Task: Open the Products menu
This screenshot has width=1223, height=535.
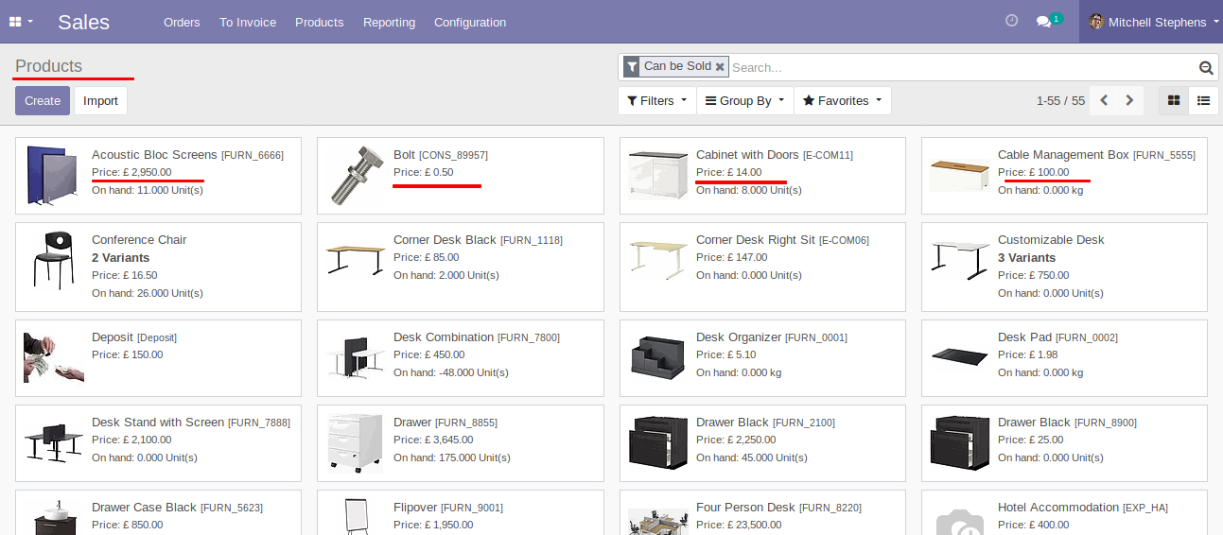Action: [x=320, y=22]
